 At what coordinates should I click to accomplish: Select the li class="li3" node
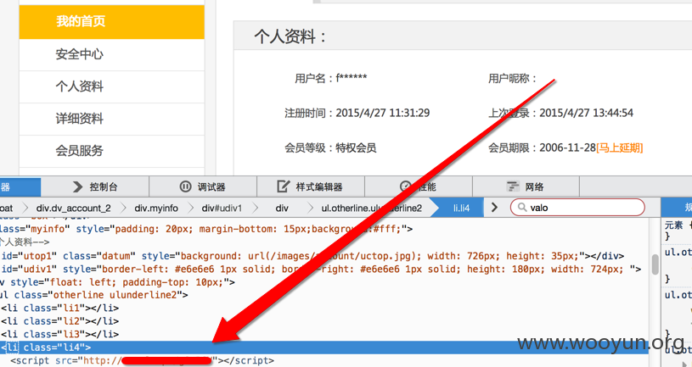[60, 335]
